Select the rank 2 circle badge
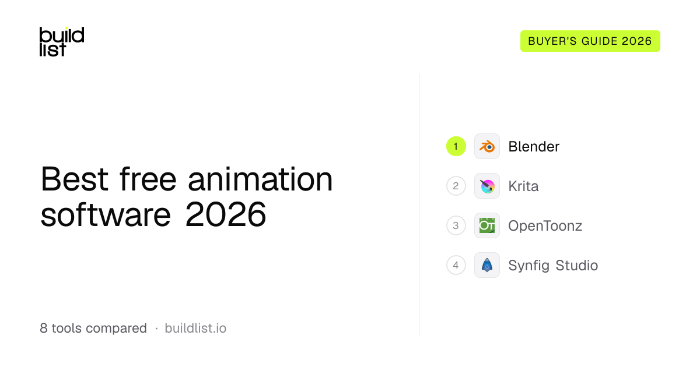This screenshot has width=700, height=367. [456, 186]
